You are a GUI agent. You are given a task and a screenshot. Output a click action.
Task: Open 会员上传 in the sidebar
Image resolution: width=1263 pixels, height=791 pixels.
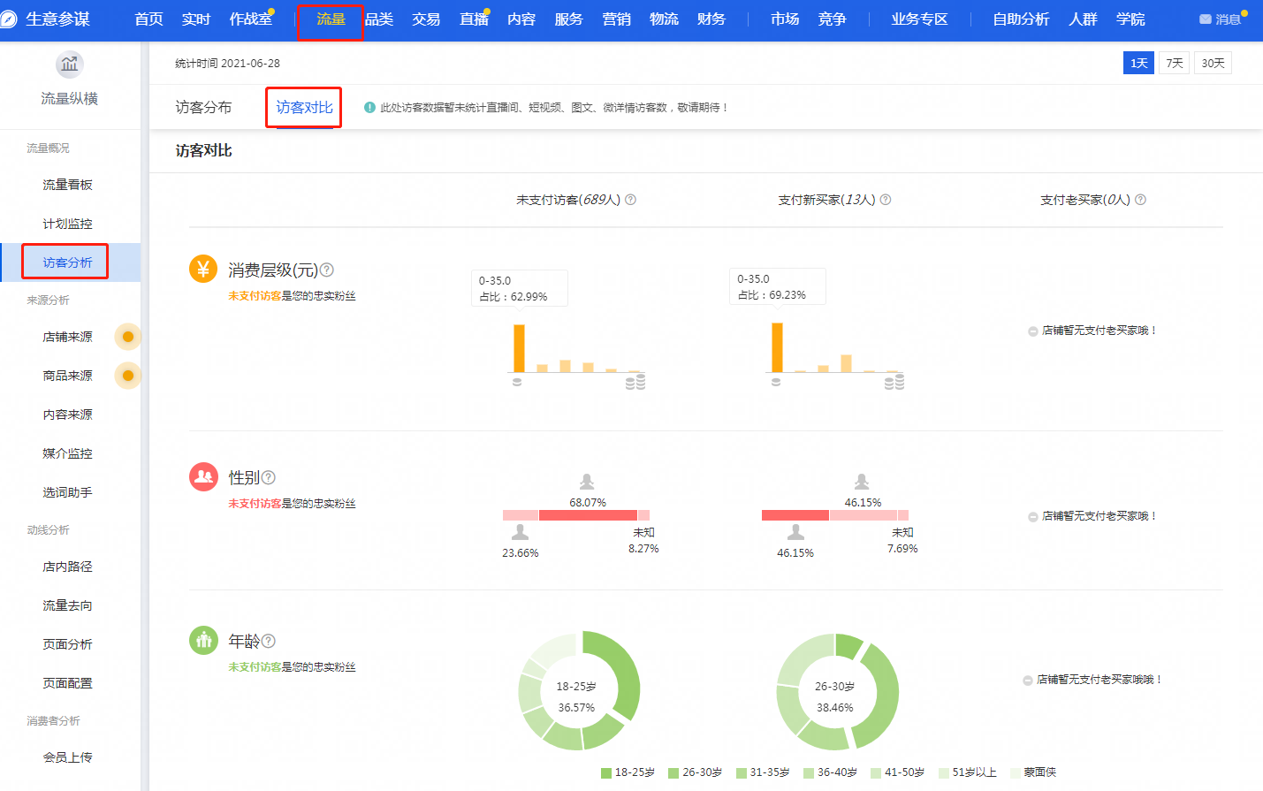(x=67, y=757)
